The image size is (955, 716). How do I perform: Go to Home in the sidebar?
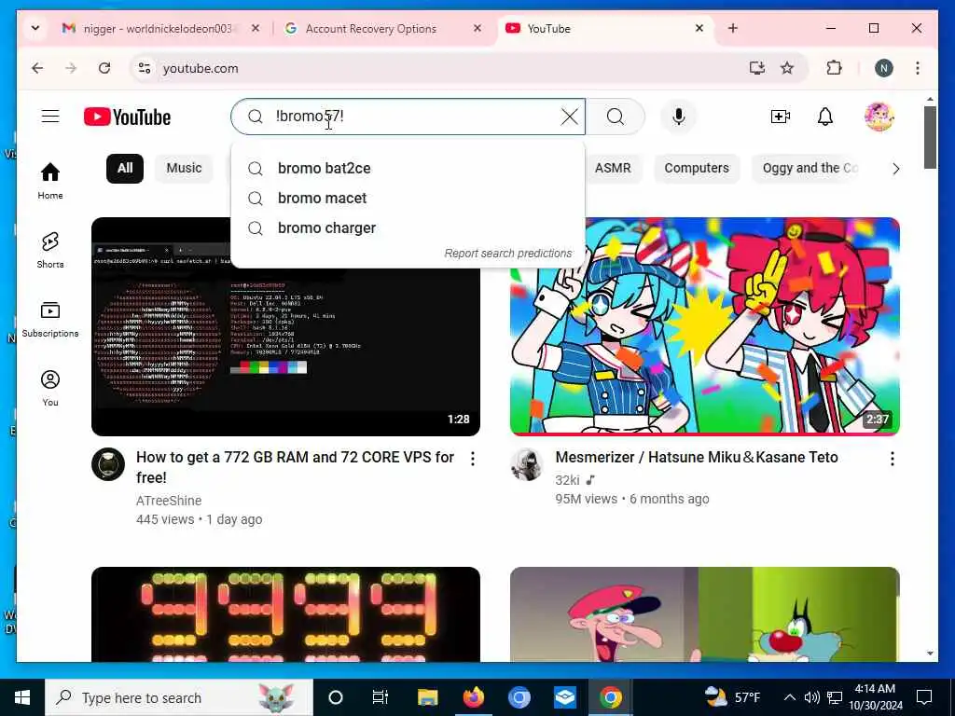click(x=50, y=181)
